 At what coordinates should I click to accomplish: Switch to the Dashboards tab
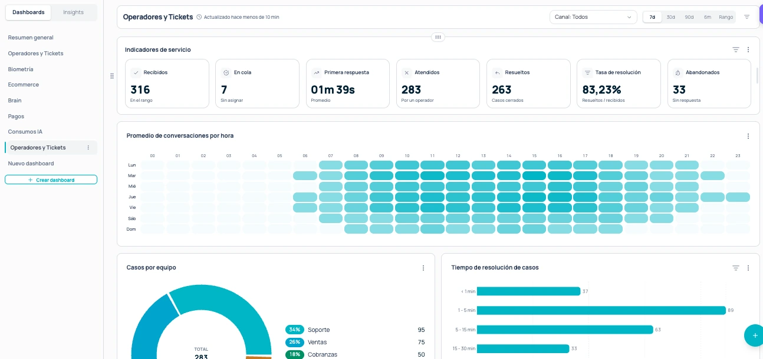coord(28,12)
